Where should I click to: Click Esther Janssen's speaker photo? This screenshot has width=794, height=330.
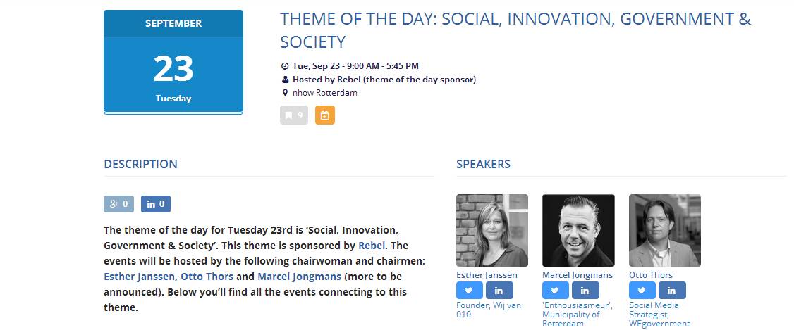point(492,230)
